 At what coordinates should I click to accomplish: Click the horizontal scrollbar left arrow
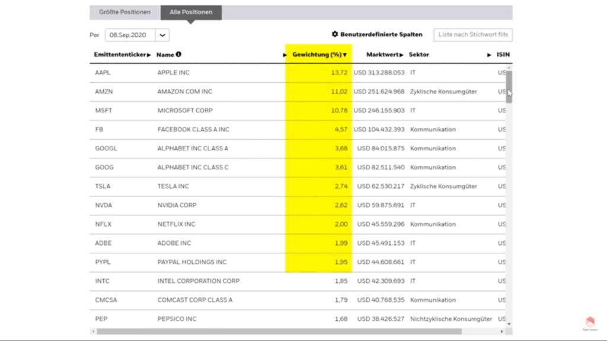coord(93,332)
